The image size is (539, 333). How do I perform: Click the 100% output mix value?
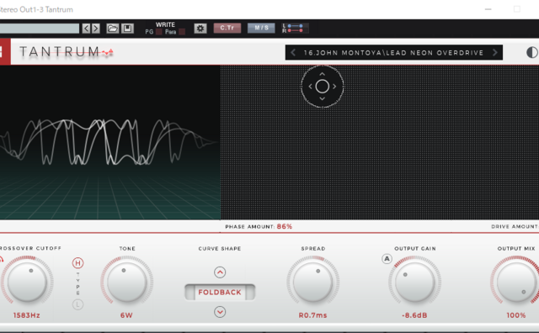pos(516,315)
